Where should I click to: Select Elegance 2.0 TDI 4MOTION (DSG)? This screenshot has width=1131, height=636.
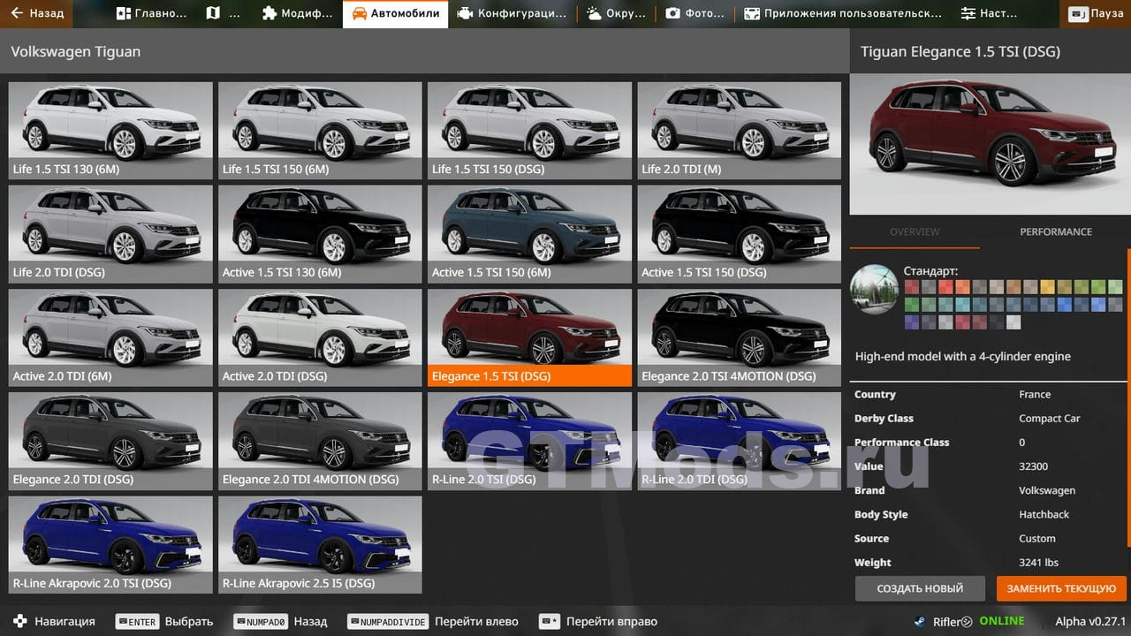point(320,442)
